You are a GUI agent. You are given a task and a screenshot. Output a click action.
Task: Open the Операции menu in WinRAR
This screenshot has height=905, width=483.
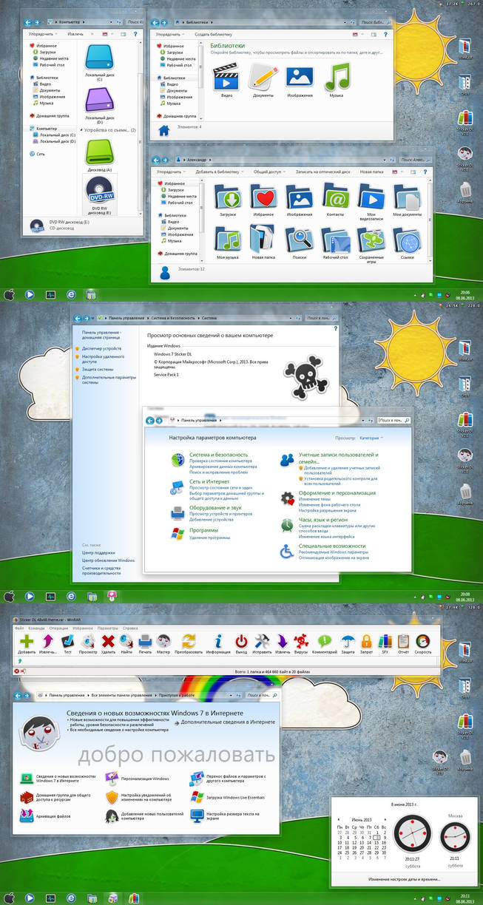pyautogui.click(x=59, y=628)
